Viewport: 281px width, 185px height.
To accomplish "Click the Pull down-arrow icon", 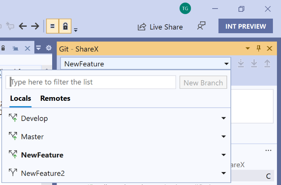I will coord(254,63).
